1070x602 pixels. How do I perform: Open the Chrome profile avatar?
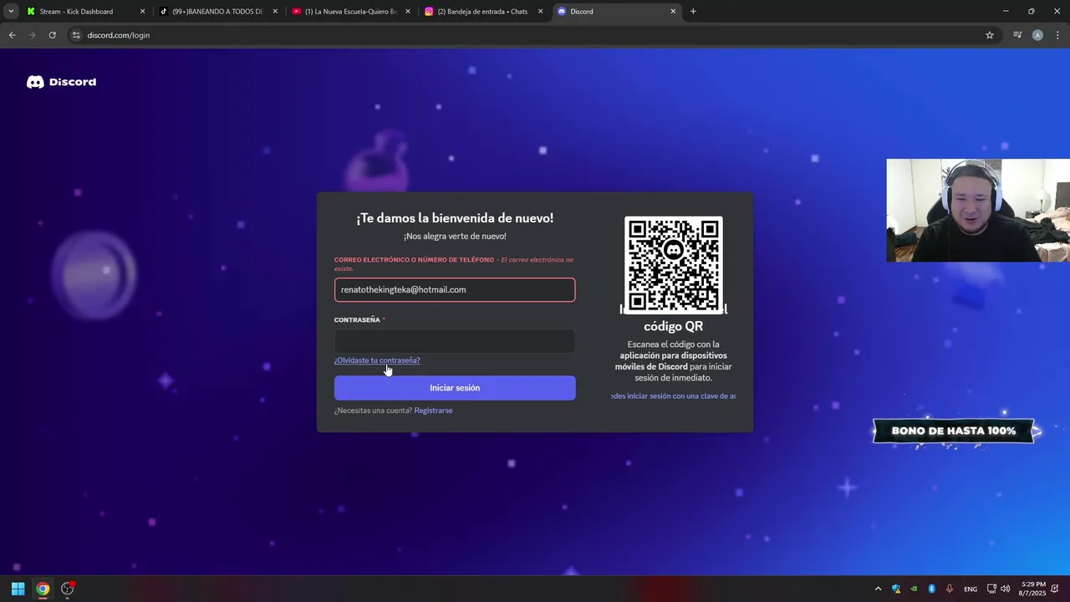[1037, 35]
